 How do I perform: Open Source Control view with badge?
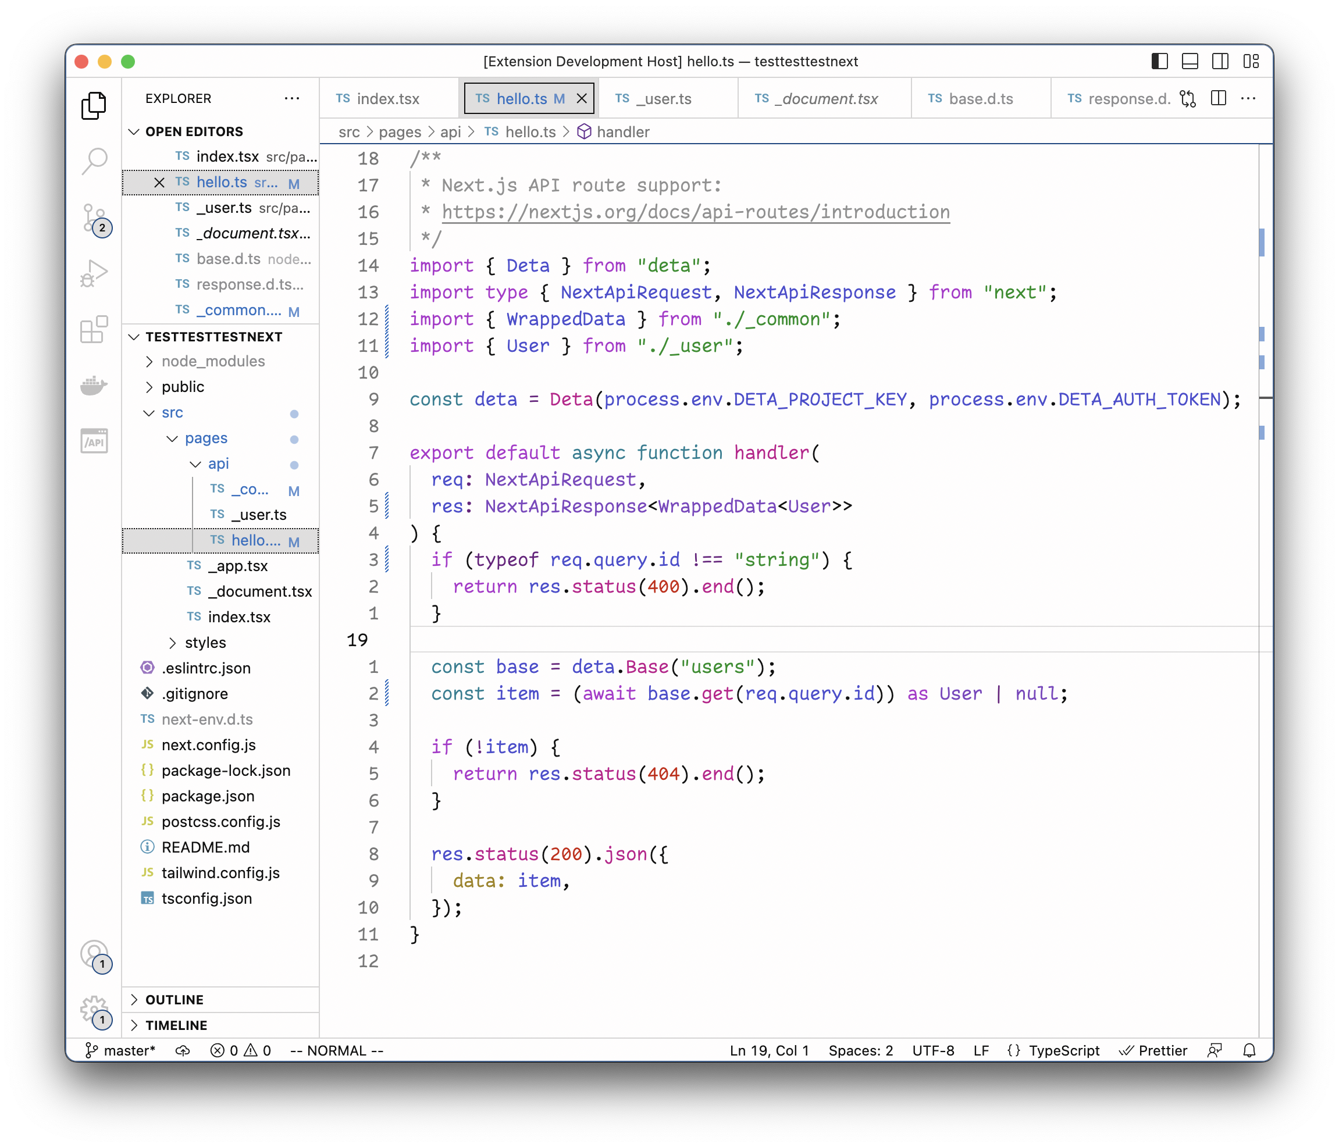click(x=94, y=218)
